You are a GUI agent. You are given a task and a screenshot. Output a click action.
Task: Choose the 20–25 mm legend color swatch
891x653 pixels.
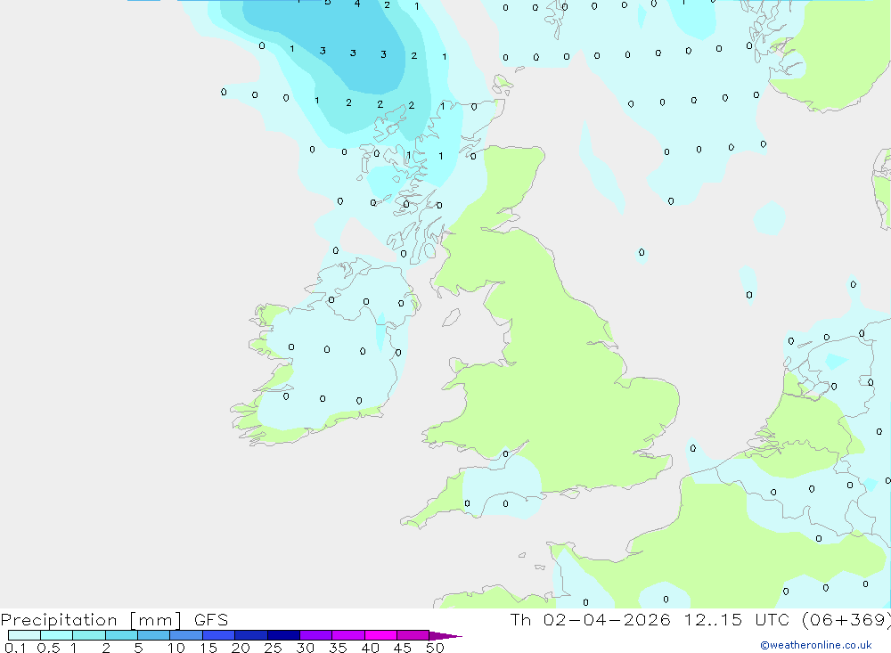coord(251,635)
